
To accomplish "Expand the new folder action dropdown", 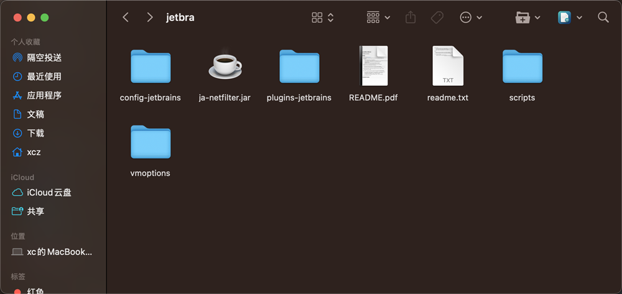I will [528, 17].
